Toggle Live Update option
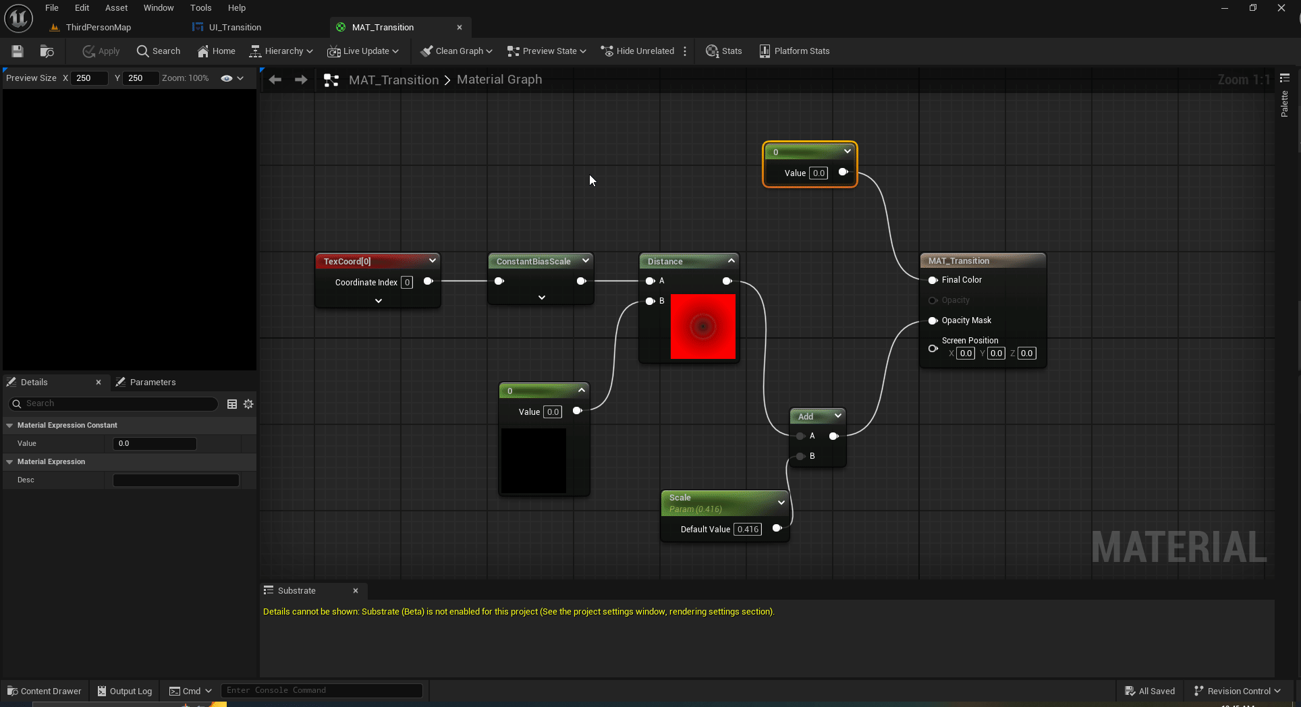 point(363,51)
